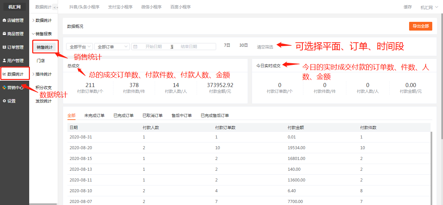Select the 已取消订单 tab

point(153,115)
